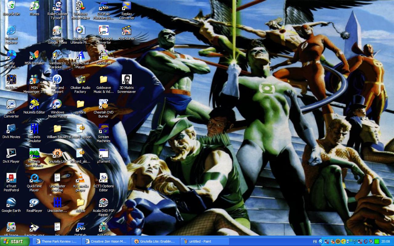394x246 pixels.
Task: Select InterActual Player icon
Action: pyautogui.click(x=80, y=59)
